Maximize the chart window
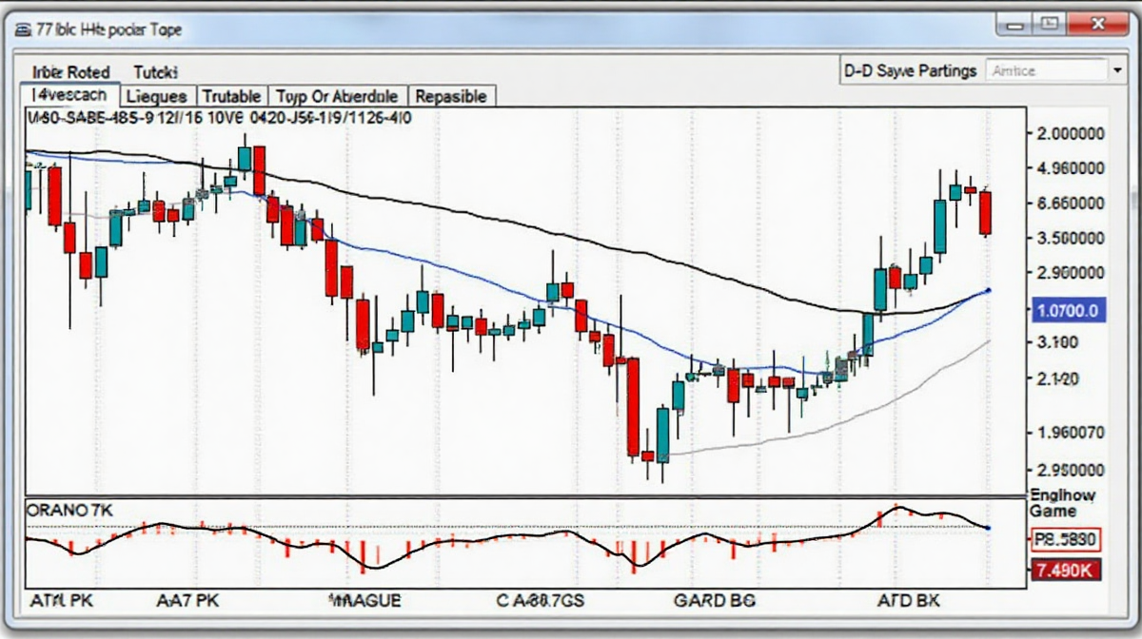This screenshot has width=1142, height=639. point(1052,22)
